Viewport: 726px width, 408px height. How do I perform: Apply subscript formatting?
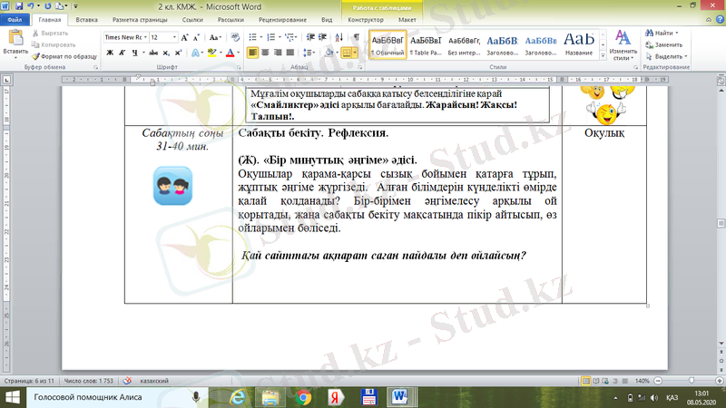click(x=165, y=53)
